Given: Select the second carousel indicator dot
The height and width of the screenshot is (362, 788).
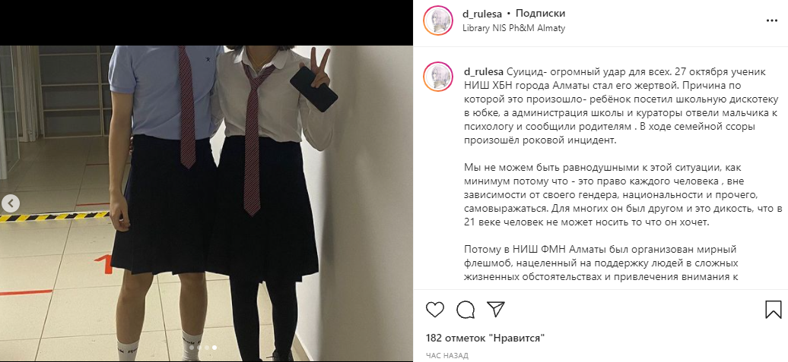Looking at the screenshot, I should [199, 347].
